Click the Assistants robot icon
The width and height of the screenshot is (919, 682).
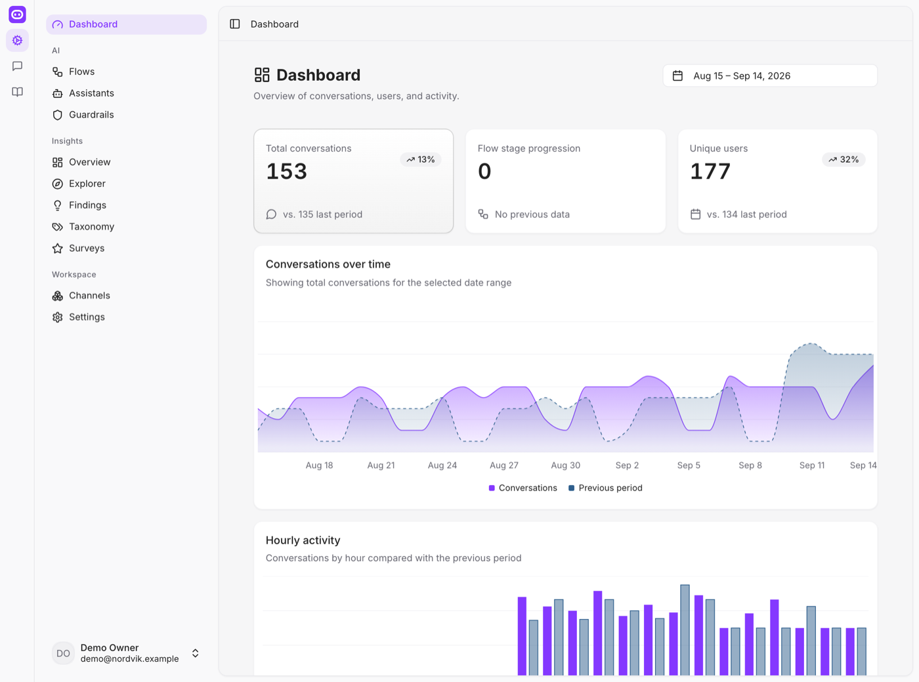58,93
